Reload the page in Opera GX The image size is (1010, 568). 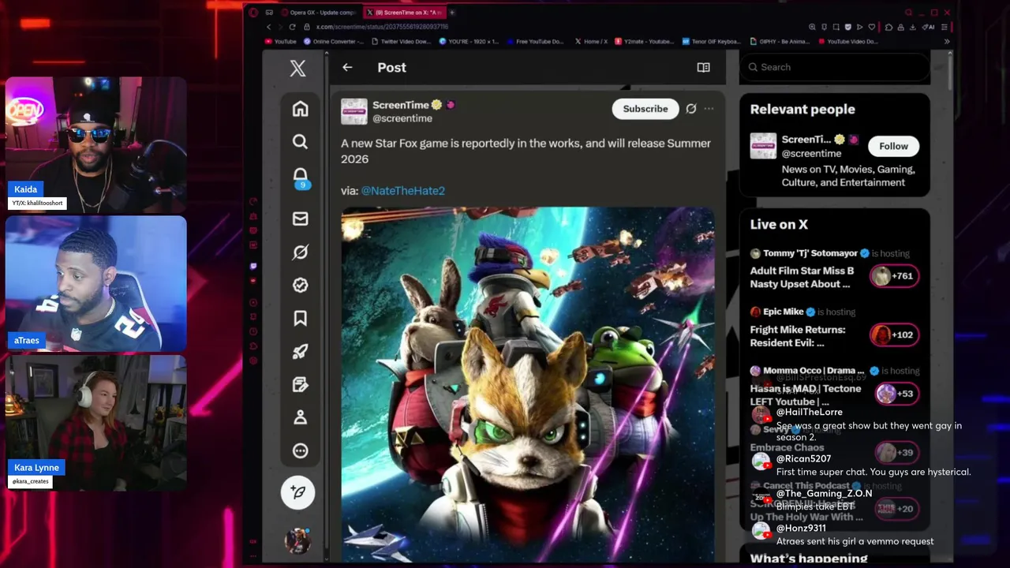pos(294,27)
